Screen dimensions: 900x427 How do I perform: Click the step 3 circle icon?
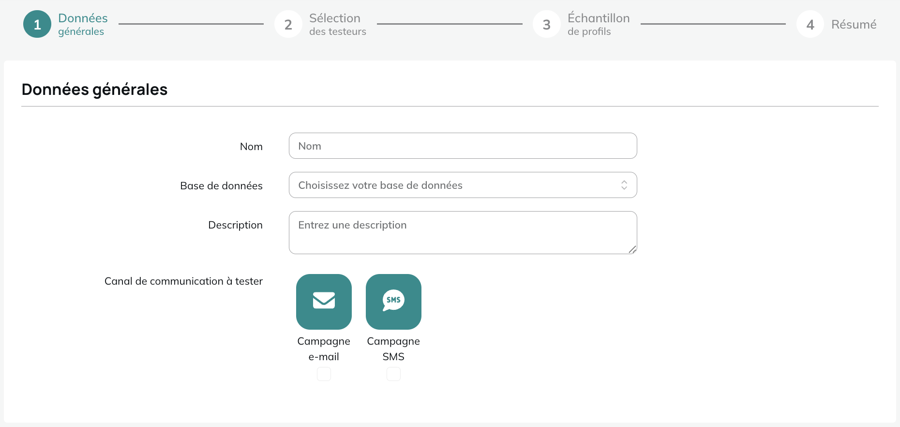coord(547,24)
